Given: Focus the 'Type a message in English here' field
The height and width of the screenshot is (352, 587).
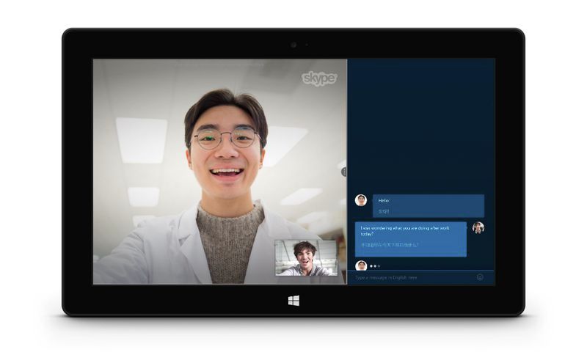Looking at the screenshot, I should 411,277.
